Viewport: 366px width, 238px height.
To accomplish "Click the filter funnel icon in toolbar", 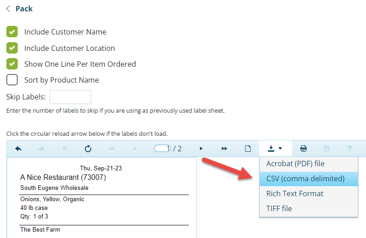I will point(350,149).
